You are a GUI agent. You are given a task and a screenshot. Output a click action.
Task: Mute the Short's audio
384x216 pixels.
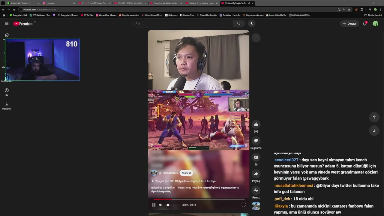click(160, 205)
